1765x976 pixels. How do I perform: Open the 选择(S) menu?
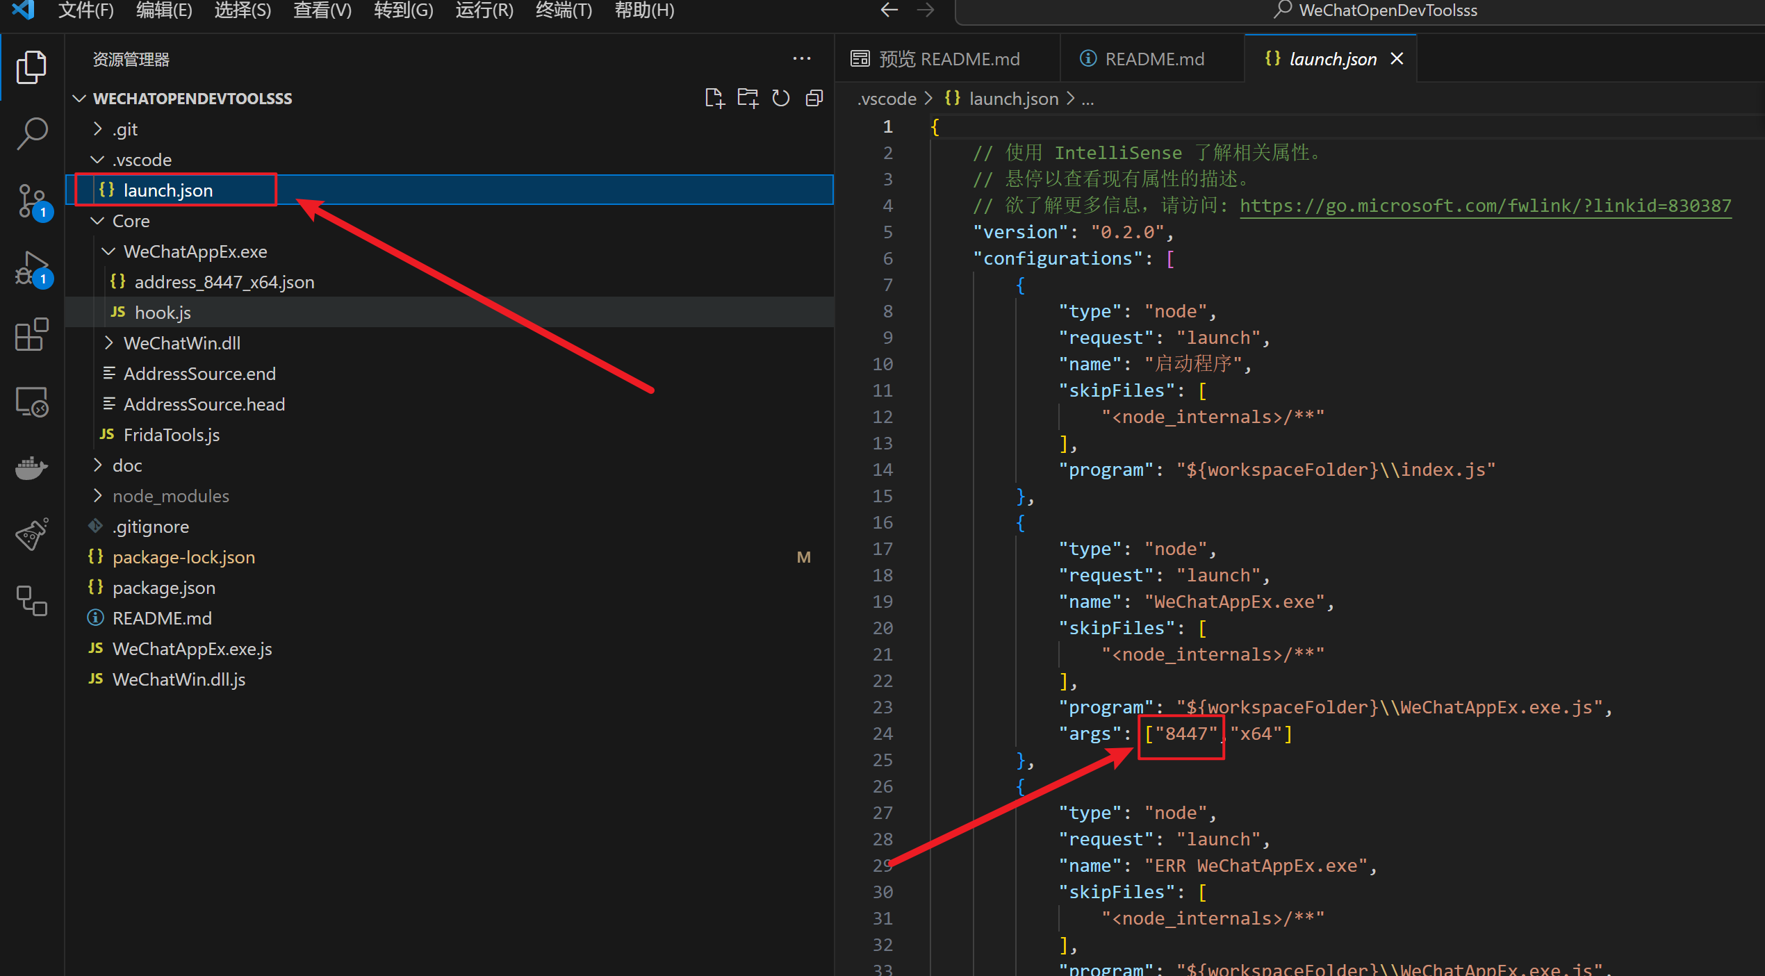(x=243, y=10)
